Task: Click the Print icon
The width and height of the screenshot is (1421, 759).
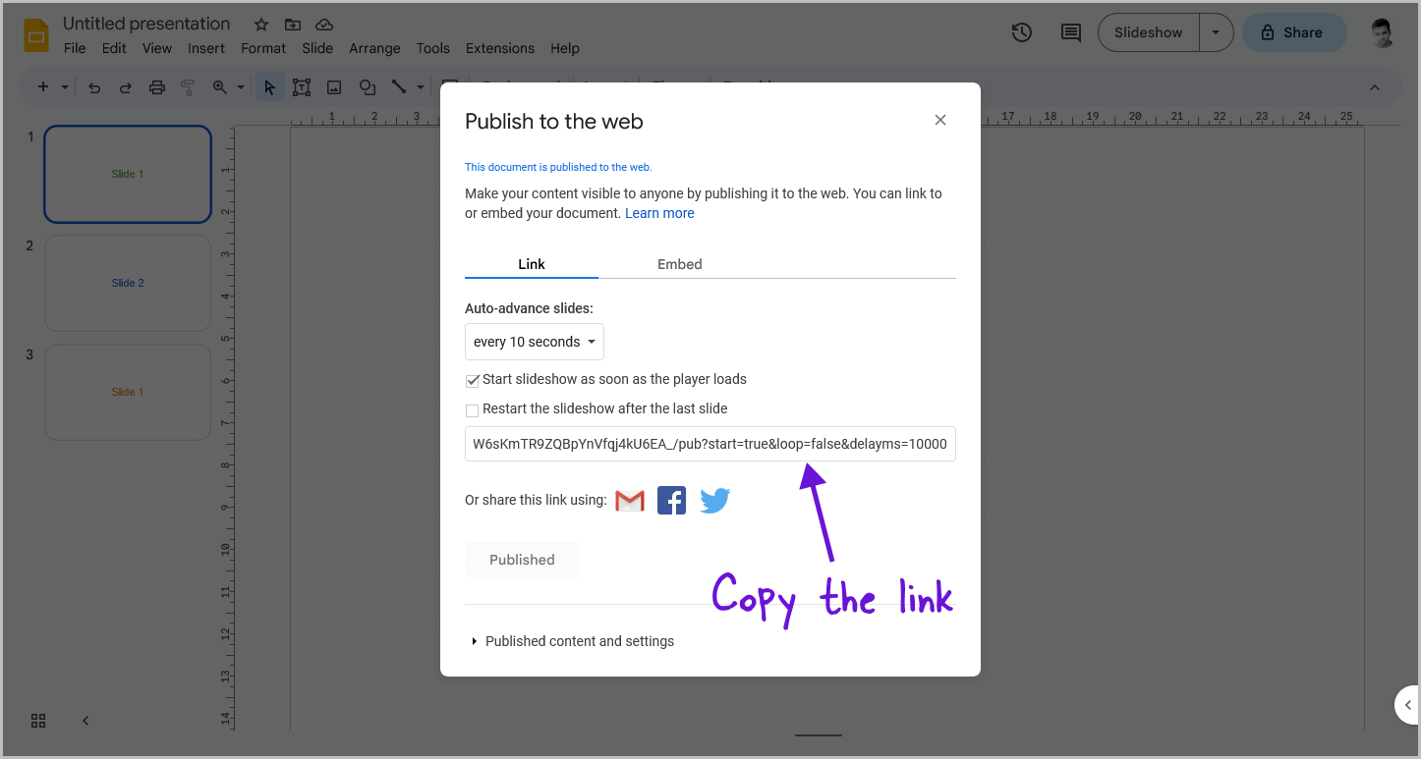Action: [156, 86]
